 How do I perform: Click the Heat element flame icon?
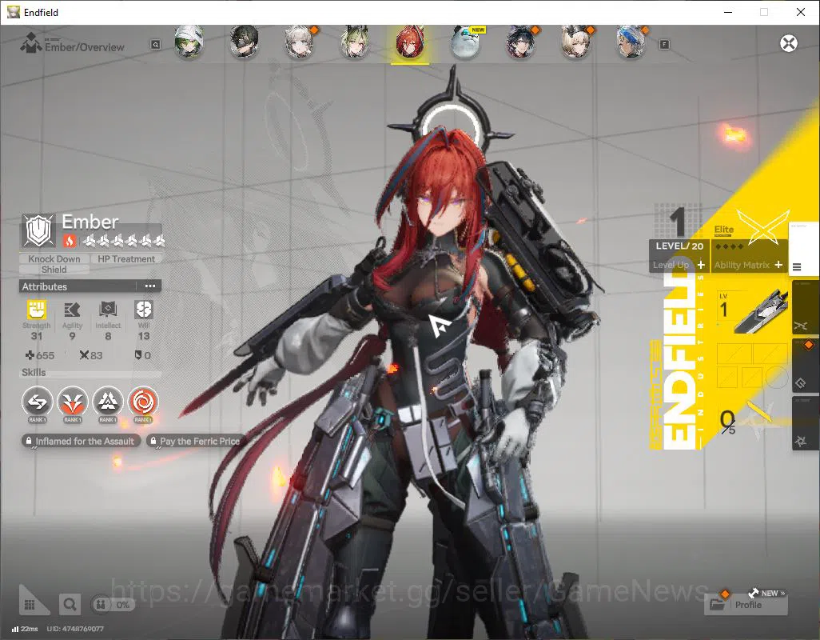tap(70, 241)
